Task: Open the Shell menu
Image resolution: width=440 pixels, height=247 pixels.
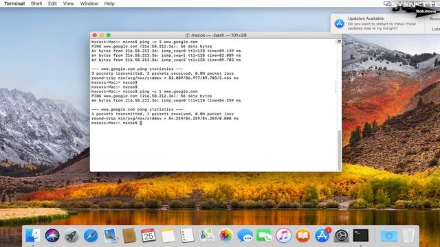Action: (x=36, y=3)
